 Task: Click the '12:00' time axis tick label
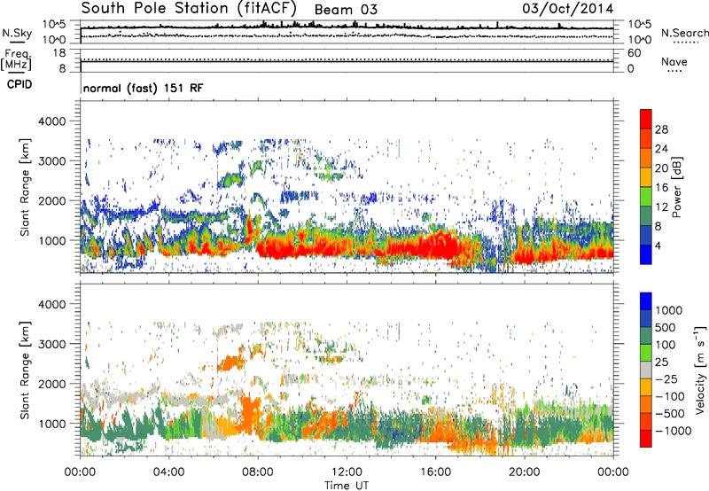347,472
